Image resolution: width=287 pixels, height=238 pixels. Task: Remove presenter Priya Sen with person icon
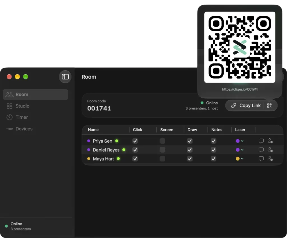point(270,141)
